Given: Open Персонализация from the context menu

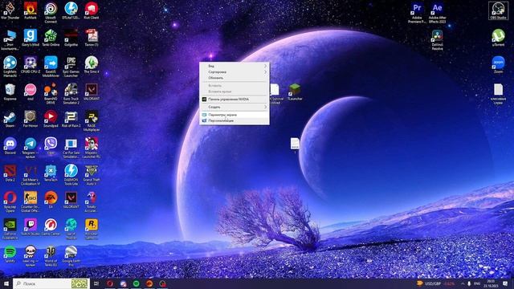Looking at the screenshot, I should (x=235, y=120).
